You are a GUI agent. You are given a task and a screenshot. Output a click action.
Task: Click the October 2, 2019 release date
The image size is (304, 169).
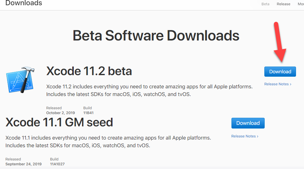(x=61, y=113)
